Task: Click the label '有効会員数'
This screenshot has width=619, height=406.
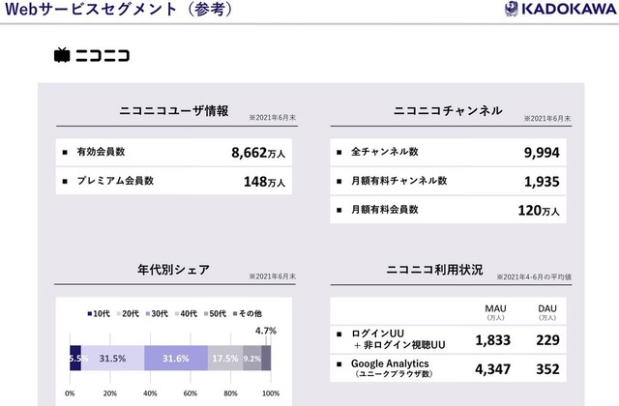Action: (x=101, y=152)
